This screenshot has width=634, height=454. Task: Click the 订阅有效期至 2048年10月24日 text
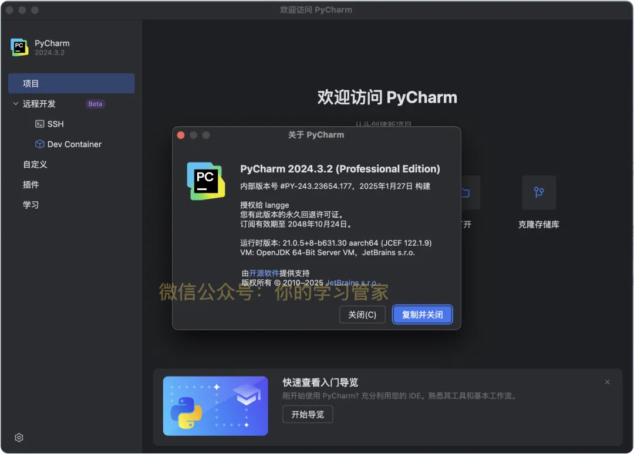296,224
